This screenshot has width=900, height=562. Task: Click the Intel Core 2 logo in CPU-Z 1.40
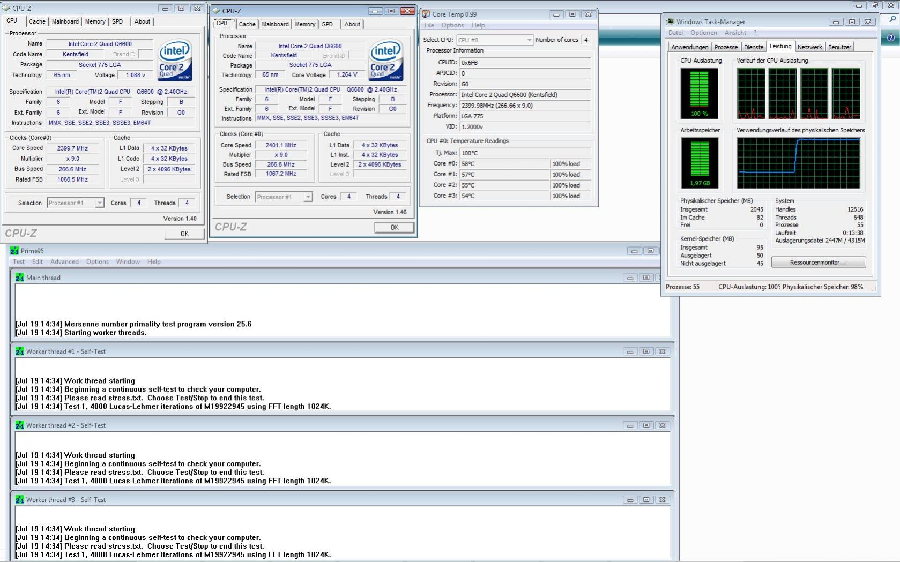(x=175, y=60)
